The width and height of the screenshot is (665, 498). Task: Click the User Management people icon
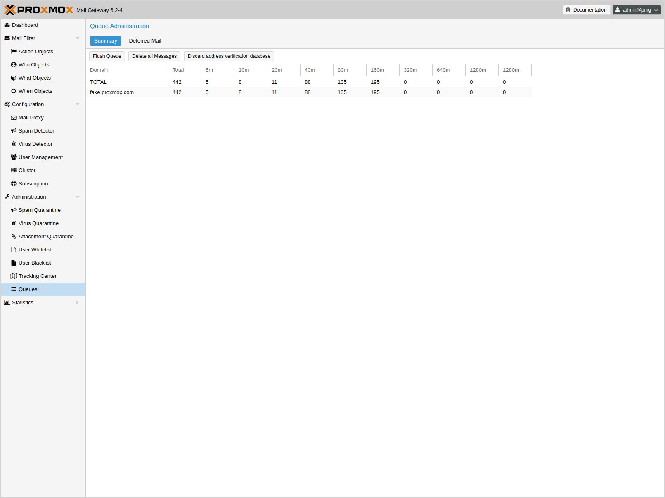(14, 157)
